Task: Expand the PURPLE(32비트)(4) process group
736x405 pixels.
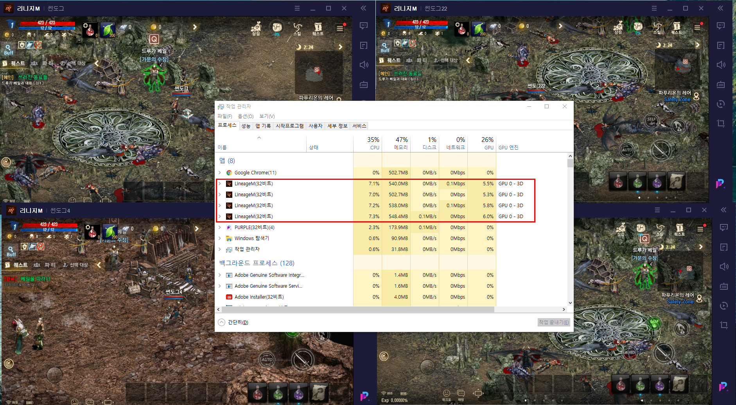Action: pos(220,227)
